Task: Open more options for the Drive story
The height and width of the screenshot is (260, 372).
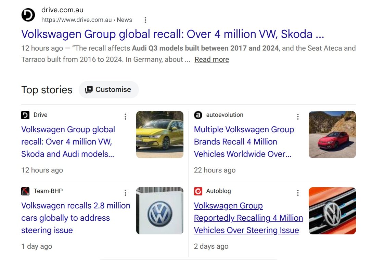Action: coord(125,117)
